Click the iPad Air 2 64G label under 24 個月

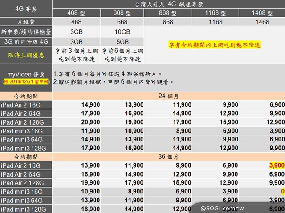coord(20,113)
